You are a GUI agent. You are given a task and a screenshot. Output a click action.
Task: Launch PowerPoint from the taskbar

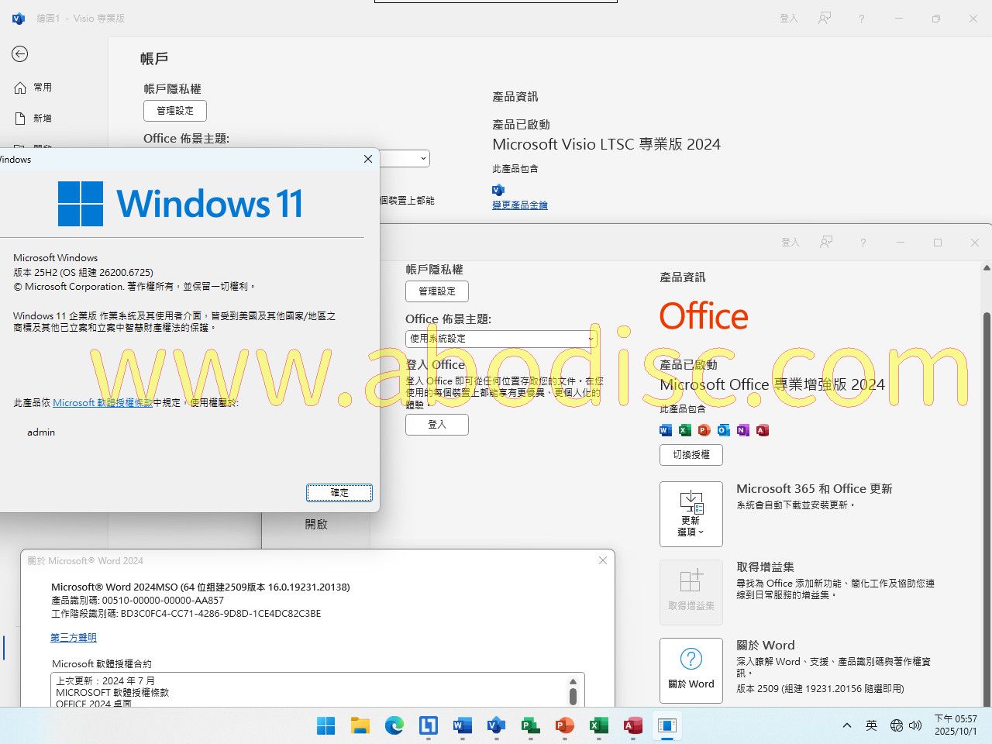pos(564,725)
